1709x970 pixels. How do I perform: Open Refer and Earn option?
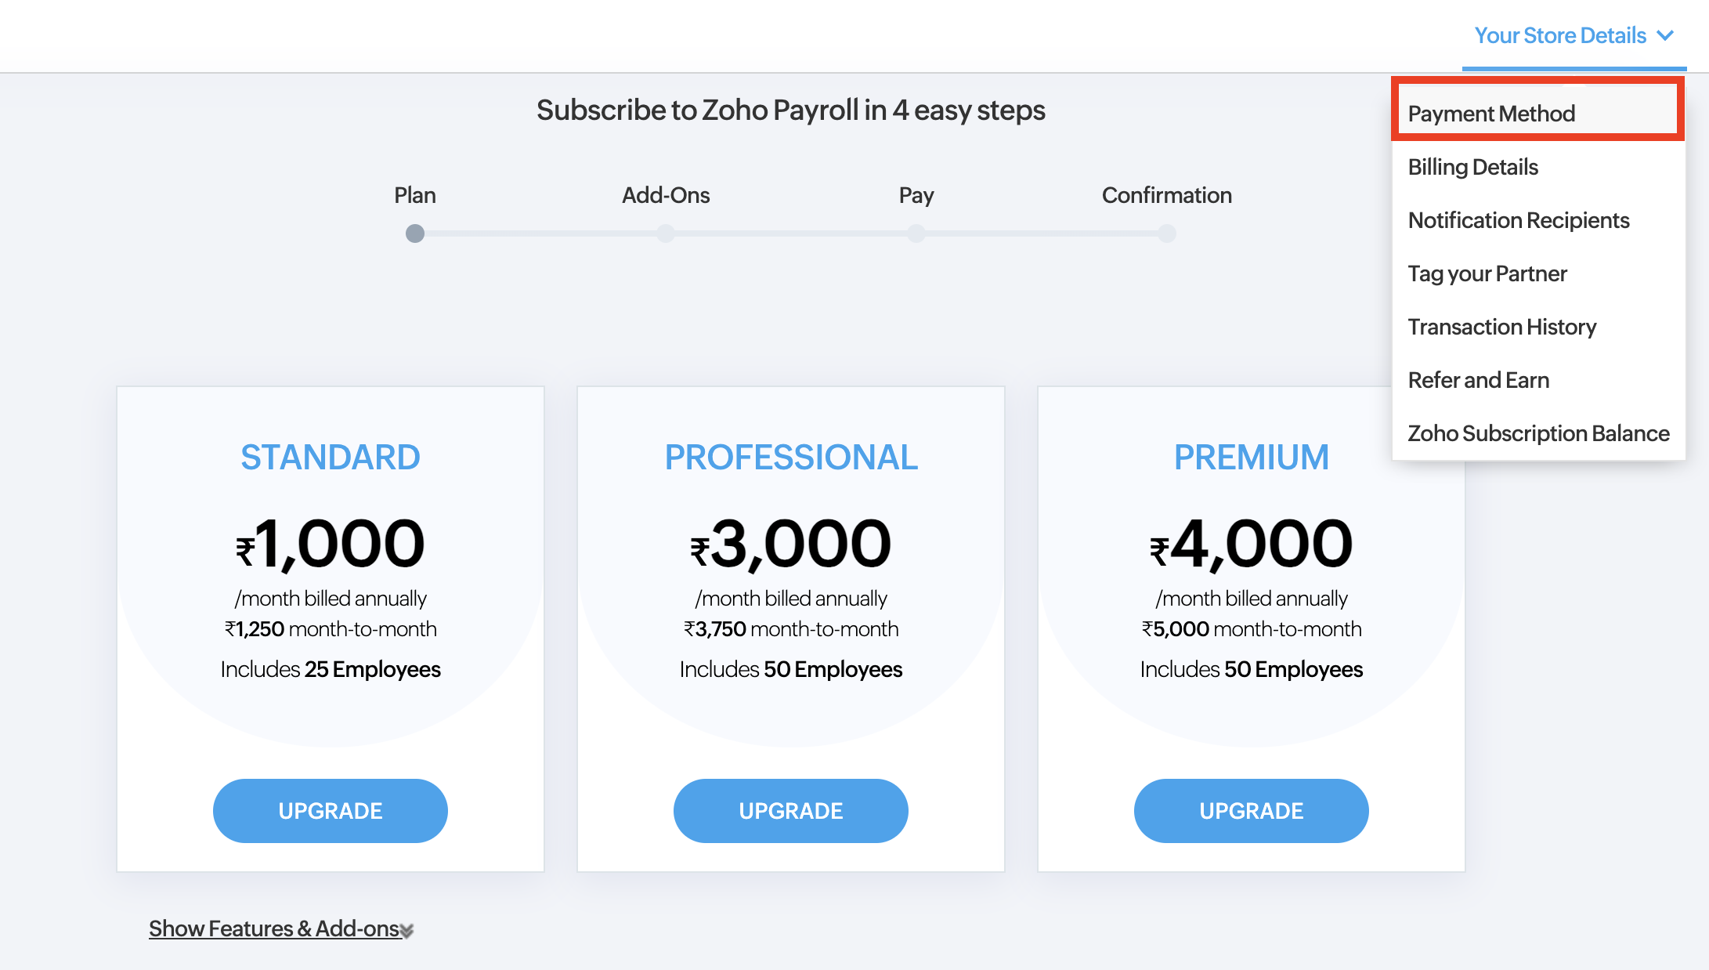1478,380
